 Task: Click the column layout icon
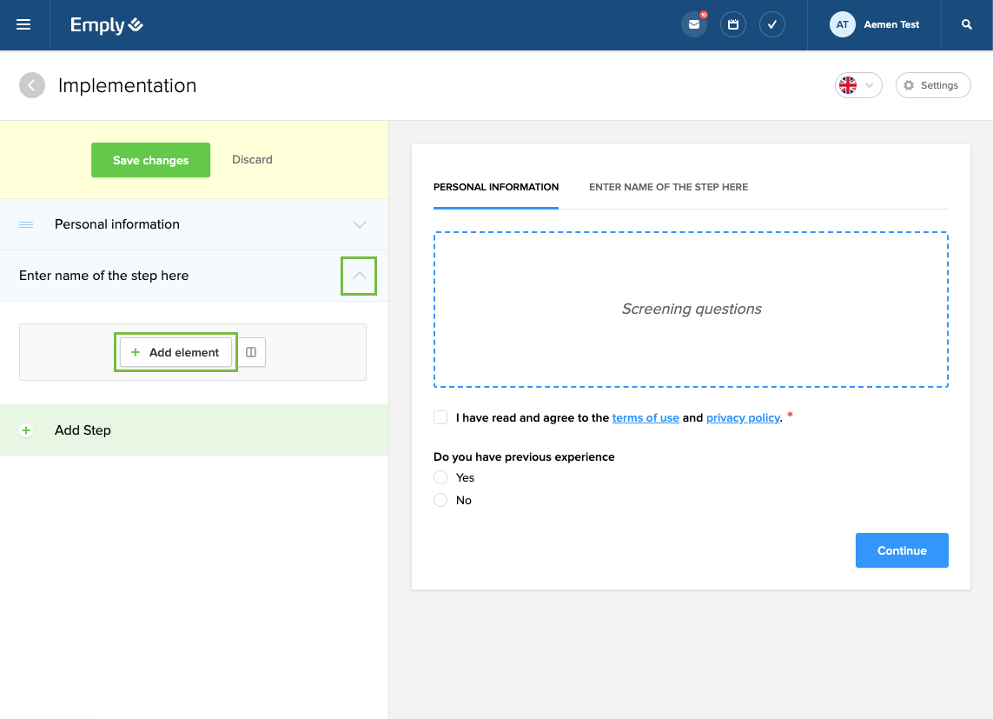(251, 352)
